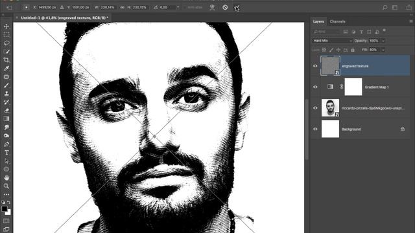The image size is (415, 233).
Task: Select the Pen tool
Action: (6, 144)
